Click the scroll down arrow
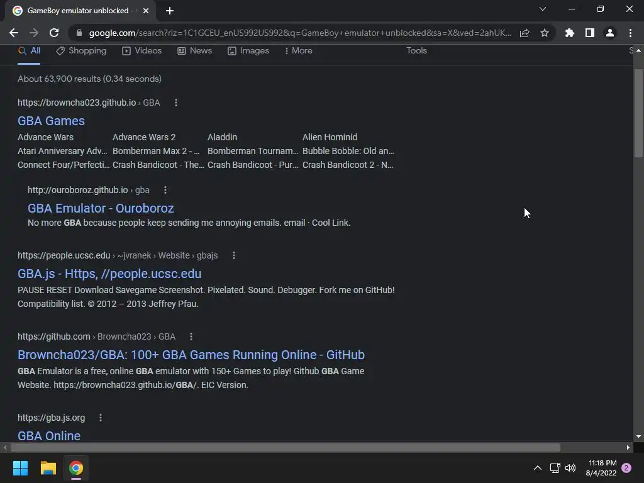Image resolution: width=644 pixels, height=483 pixels. point(638,436)
